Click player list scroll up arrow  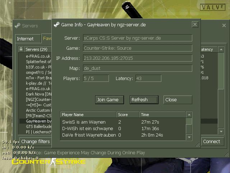tap(189, 115)
